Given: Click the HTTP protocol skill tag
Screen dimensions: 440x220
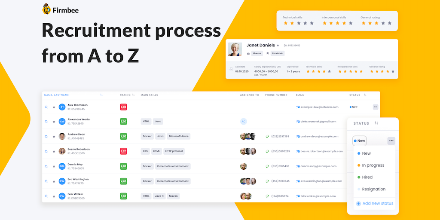Looking at the screenshot, I should coord(174,151).
